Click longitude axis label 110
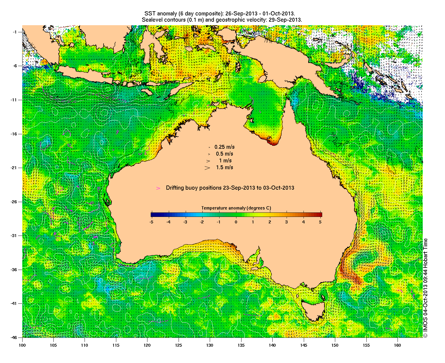 click(x=85, y=345)
